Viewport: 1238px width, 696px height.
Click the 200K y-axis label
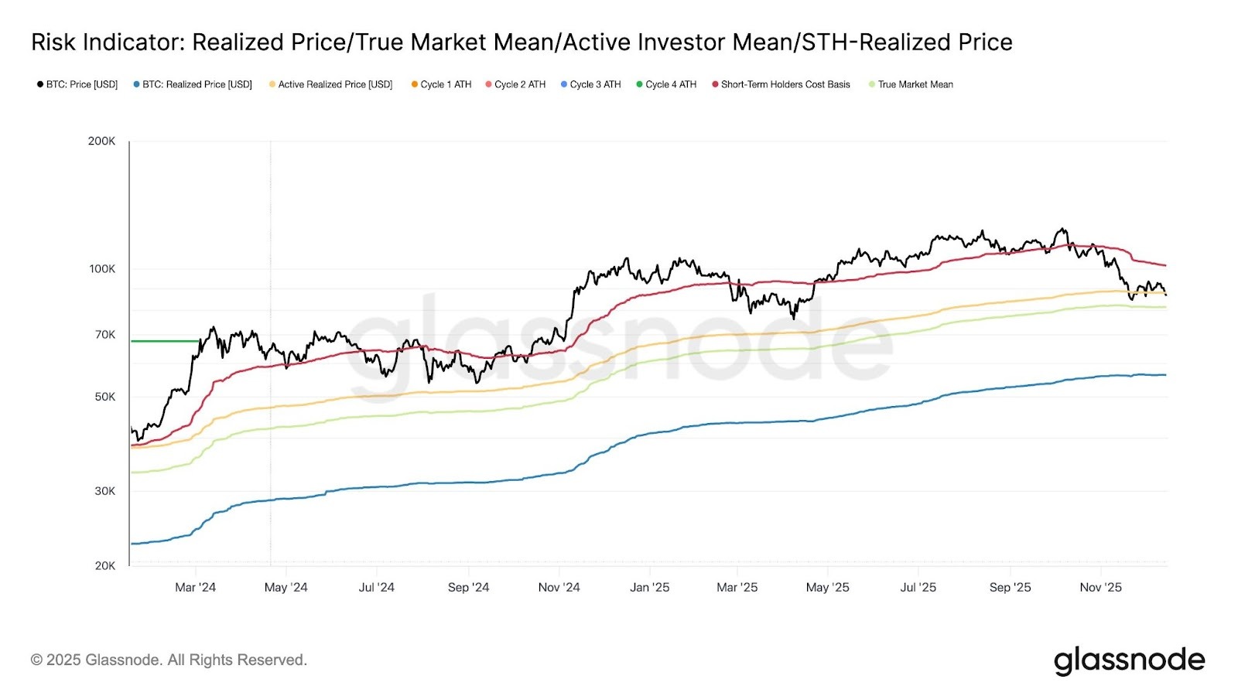pos(101,141)
